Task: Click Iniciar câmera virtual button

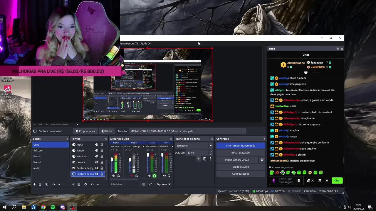Action: 237,160
